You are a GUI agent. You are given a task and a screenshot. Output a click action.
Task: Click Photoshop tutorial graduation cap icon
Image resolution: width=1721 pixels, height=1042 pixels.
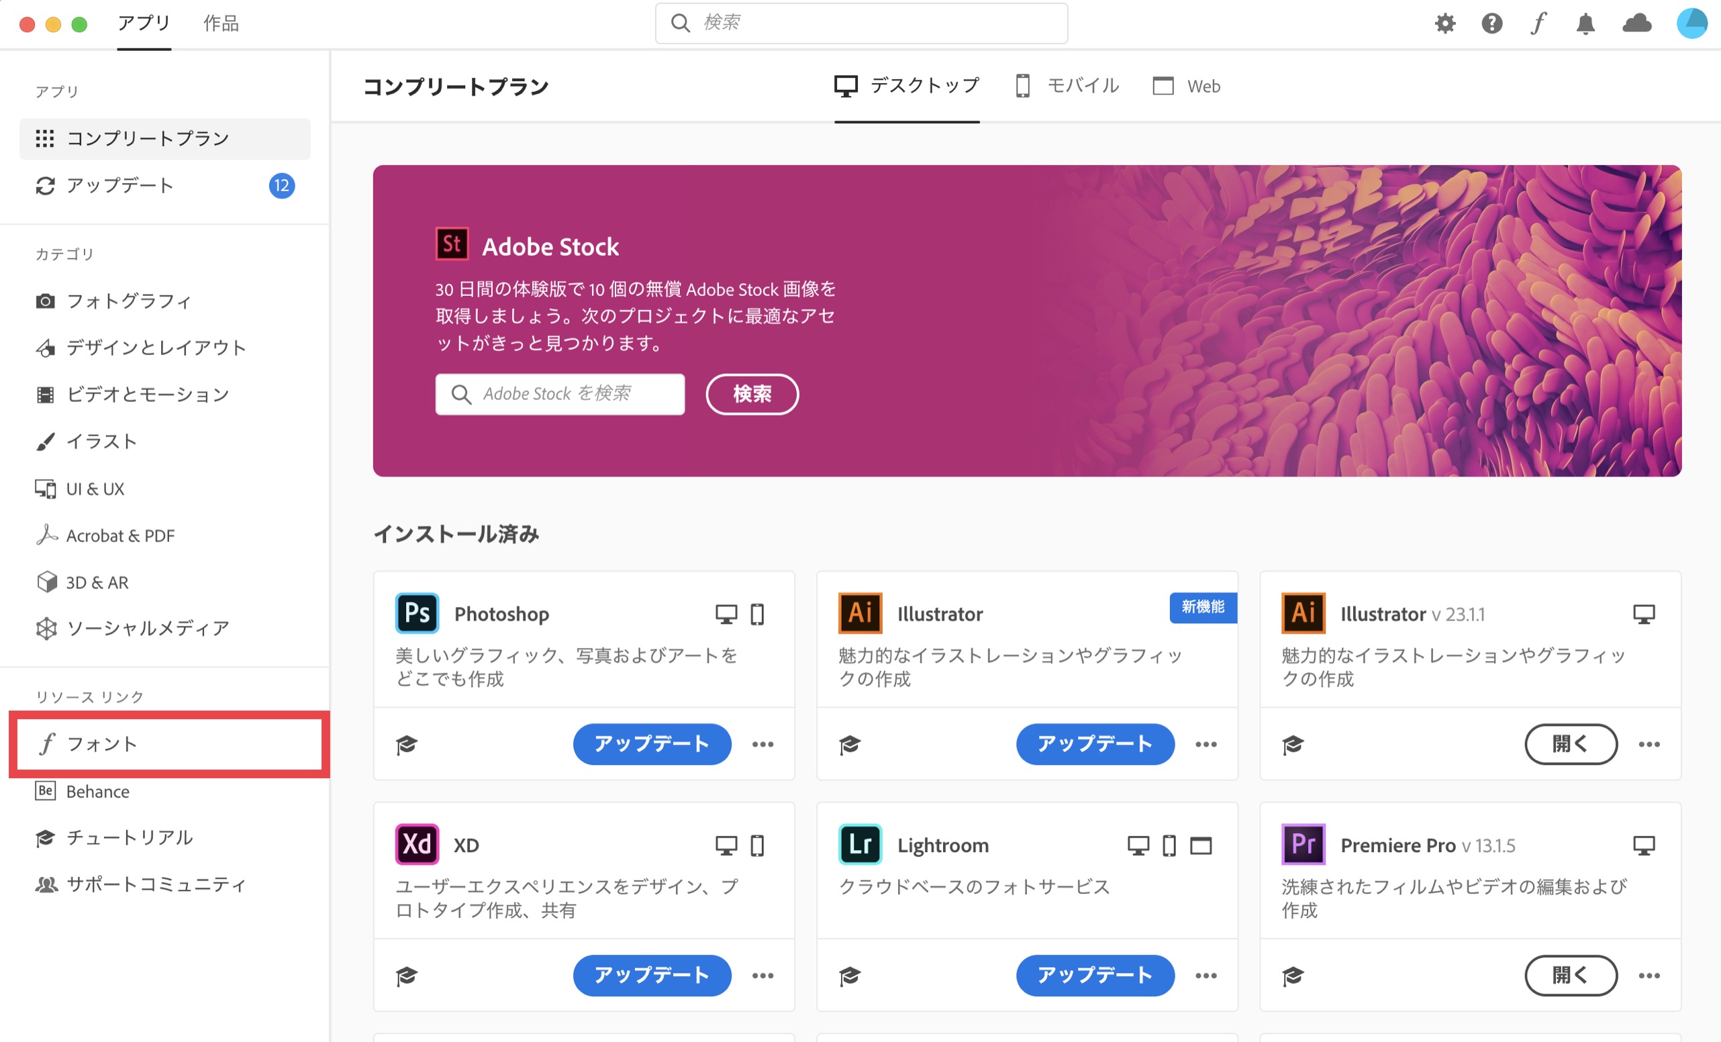[x=407, y=745]
